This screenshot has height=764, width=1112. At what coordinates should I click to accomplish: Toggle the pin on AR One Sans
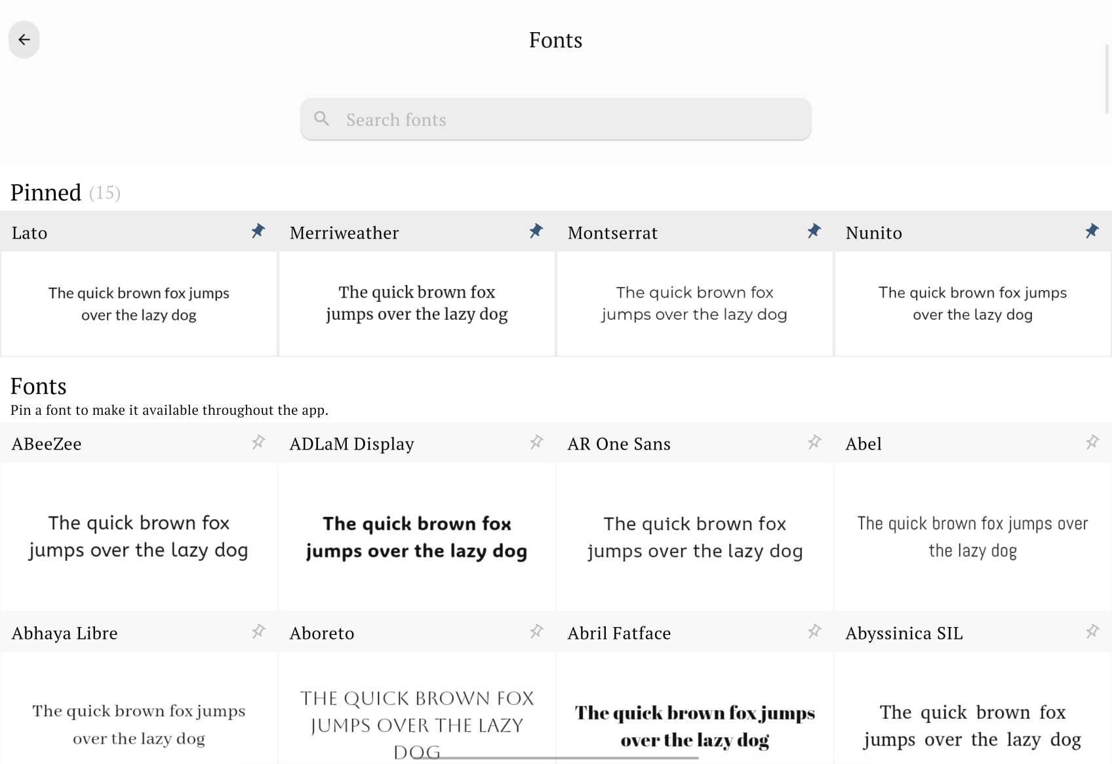814,442
